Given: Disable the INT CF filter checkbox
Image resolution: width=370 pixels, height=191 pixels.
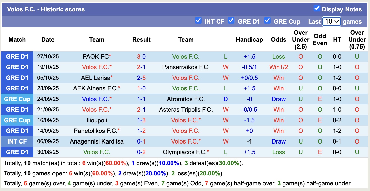Looking at the screenshot, I should 199,21.
